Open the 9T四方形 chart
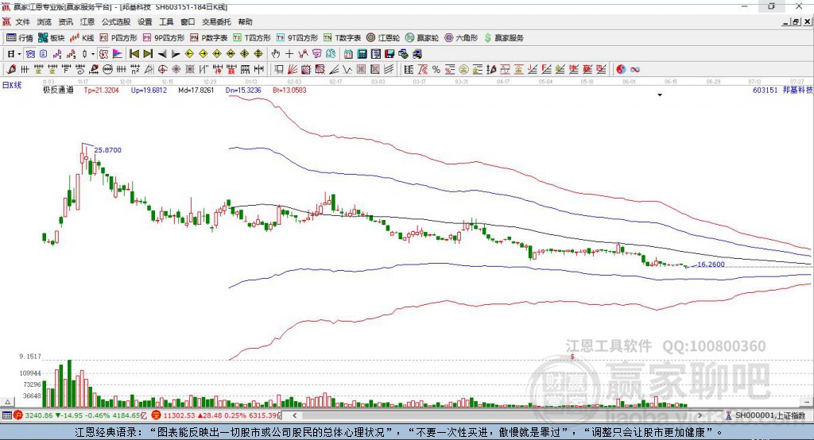Viewport: 814px width, 440px height. point(297,38)
